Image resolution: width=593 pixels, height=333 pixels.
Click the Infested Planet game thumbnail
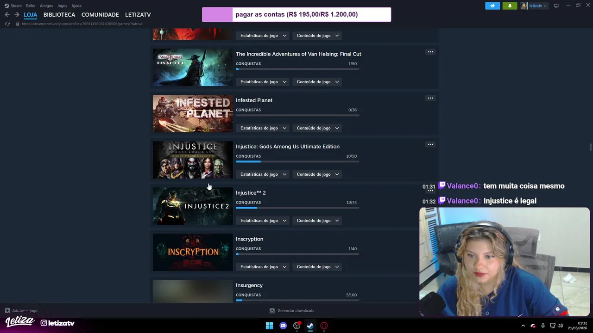tap(193, 114)
